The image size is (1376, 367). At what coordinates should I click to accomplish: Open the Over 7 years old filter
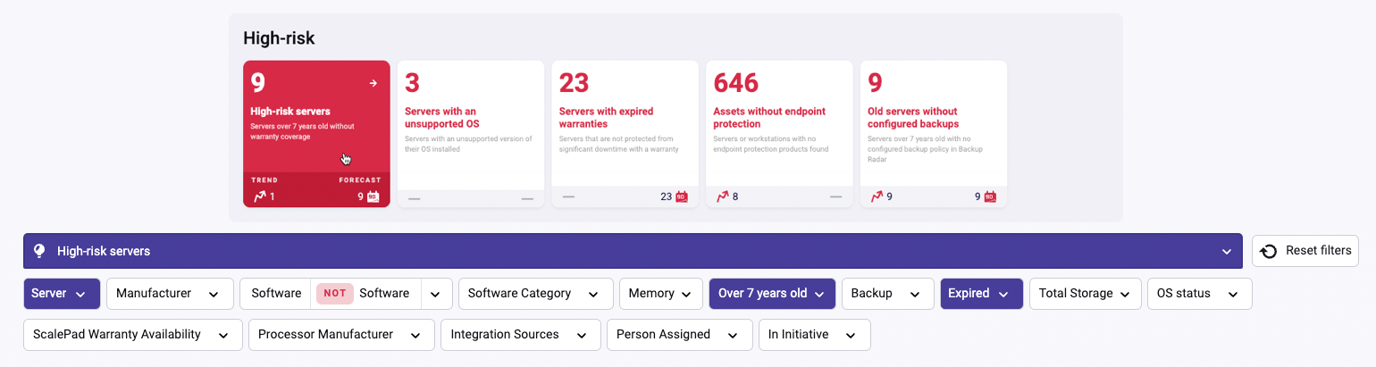[771, 293]
